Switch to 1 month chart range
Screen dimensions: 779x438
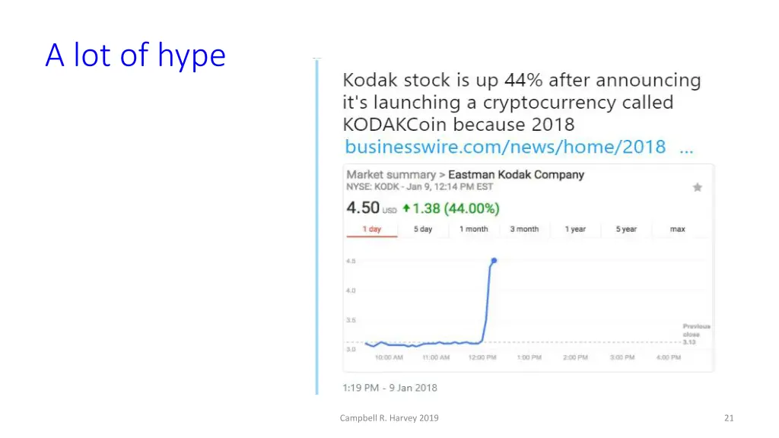pos(473,229)
